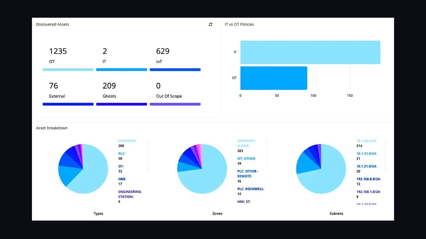This screenshot has width=426, height=239.
Task: Click the OT axis label in policies chart
Action: [x=234, y=78]
